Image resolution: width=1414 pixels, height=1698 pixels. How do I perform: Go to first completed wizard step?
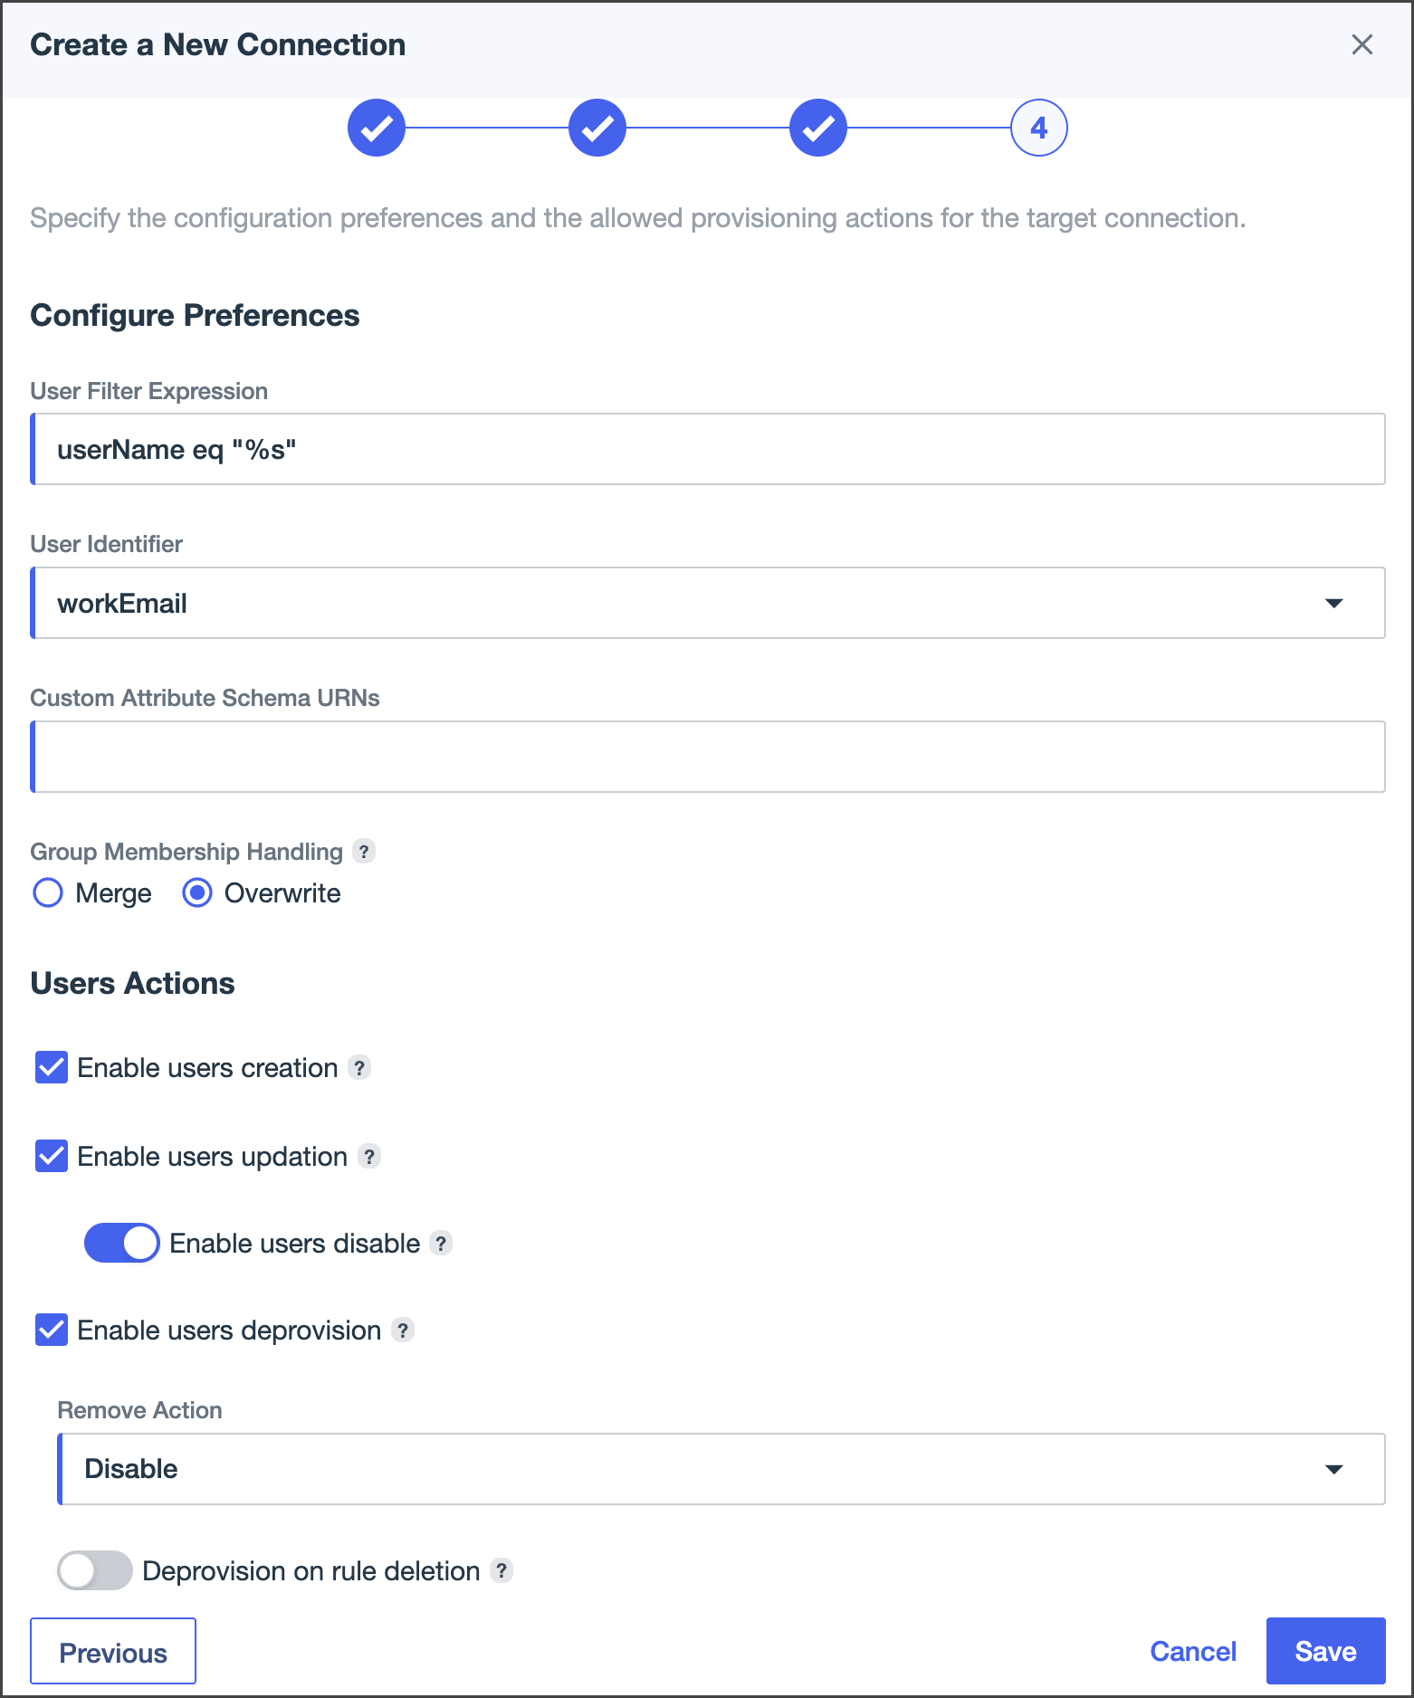[377, 128]
